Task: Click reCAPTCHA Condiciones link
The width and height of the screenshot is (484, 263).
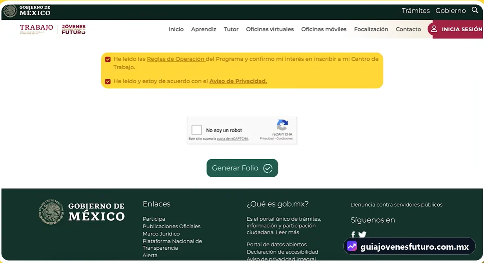Action: [x=285, y=139]
